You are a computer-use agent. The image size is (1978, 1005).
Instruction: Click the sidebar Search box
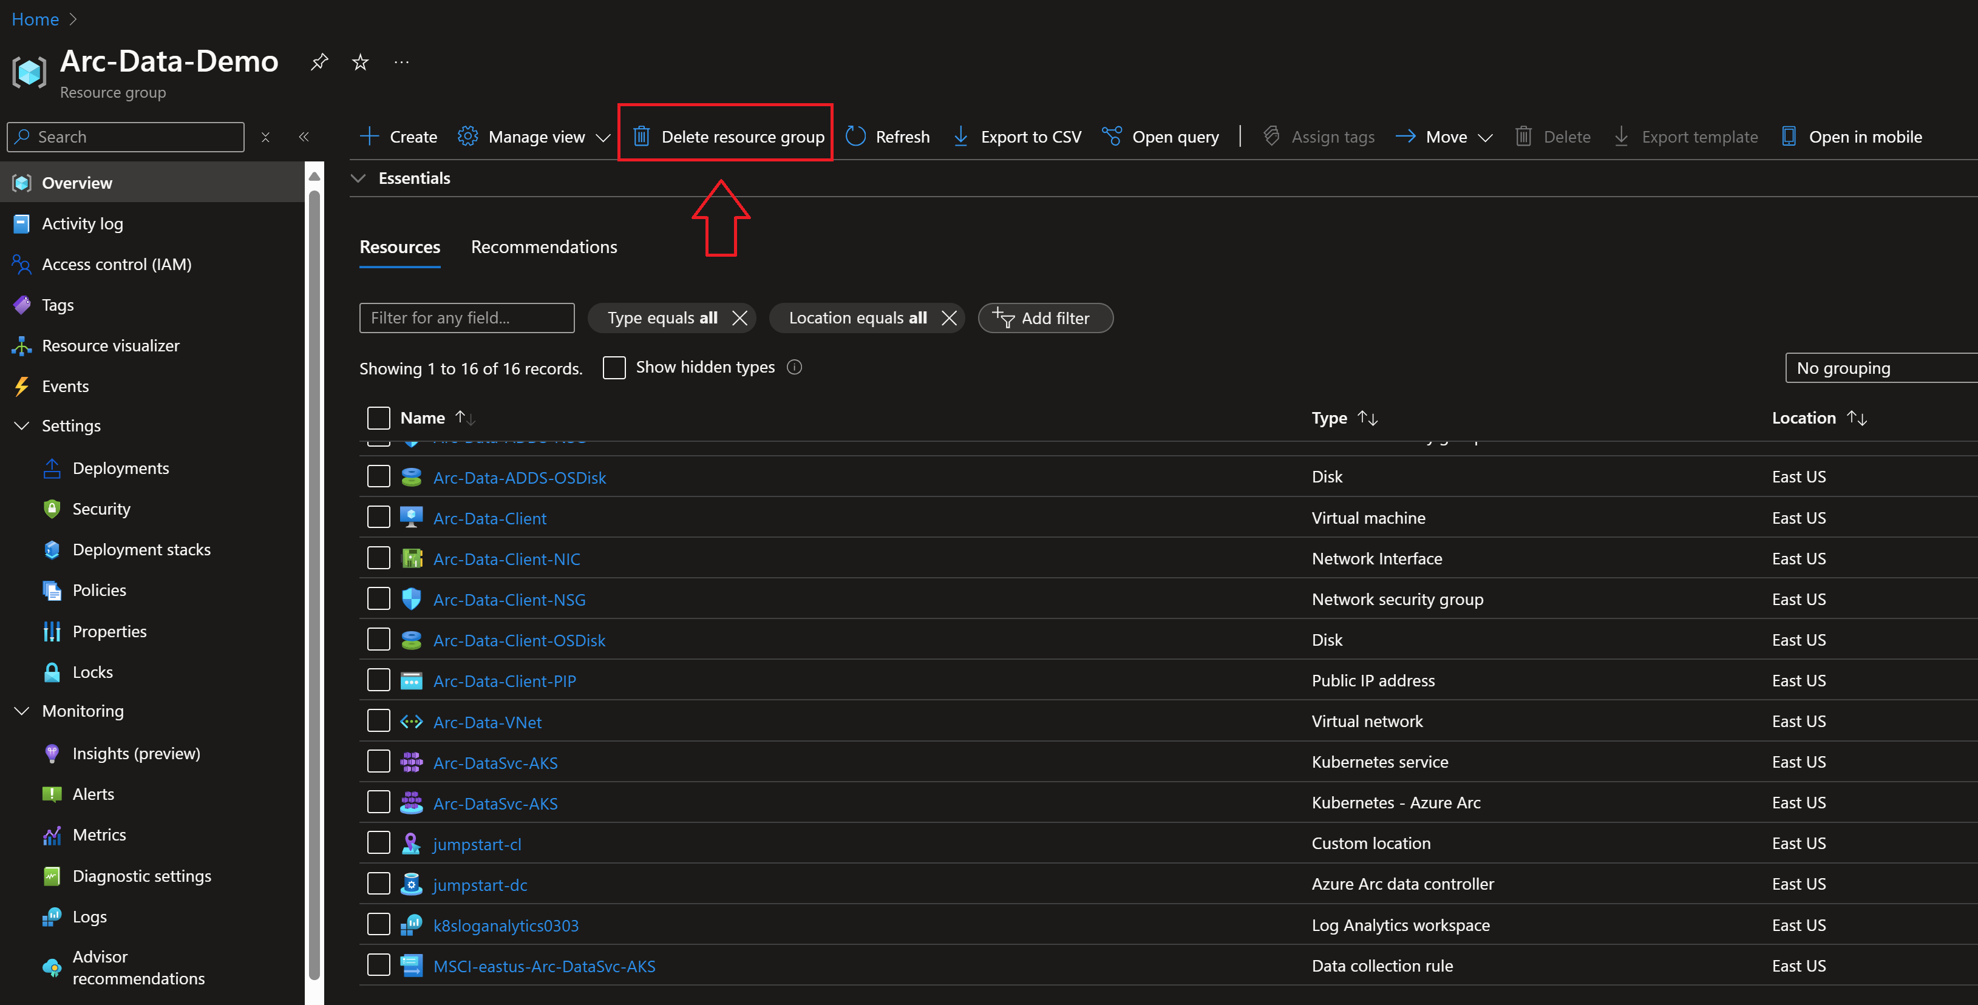click(x=126, y=137)
